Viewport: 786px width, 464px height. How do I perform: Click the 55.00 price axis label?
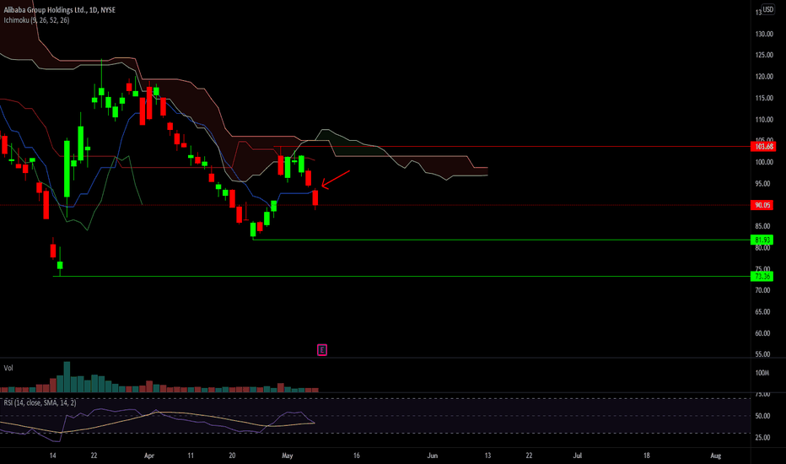(762, 354)
